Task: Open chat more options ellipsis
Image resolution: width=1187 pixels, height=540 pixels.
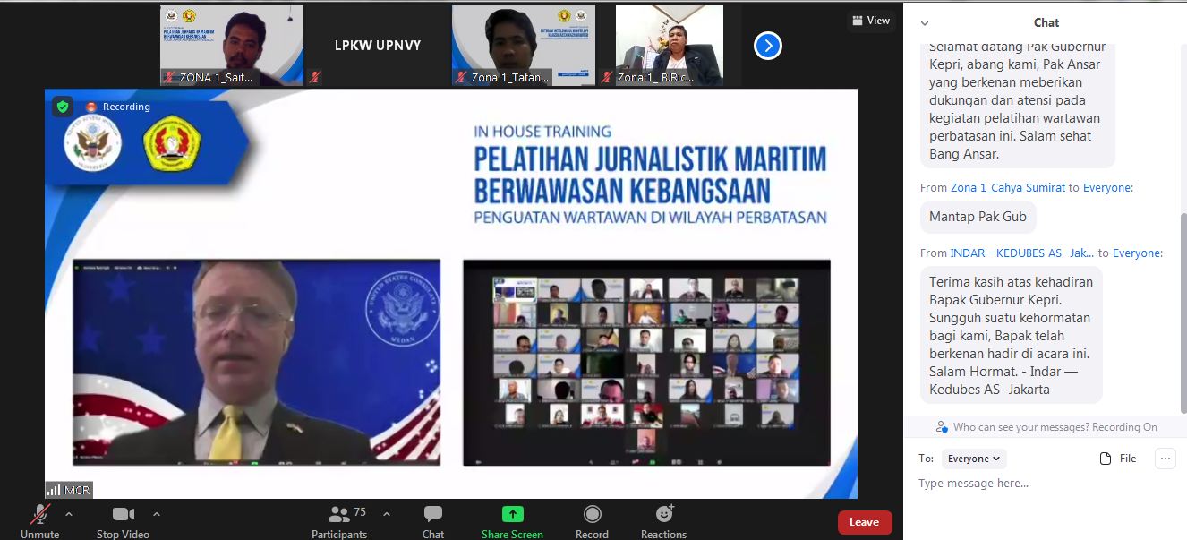Action: coord(1165,459)
